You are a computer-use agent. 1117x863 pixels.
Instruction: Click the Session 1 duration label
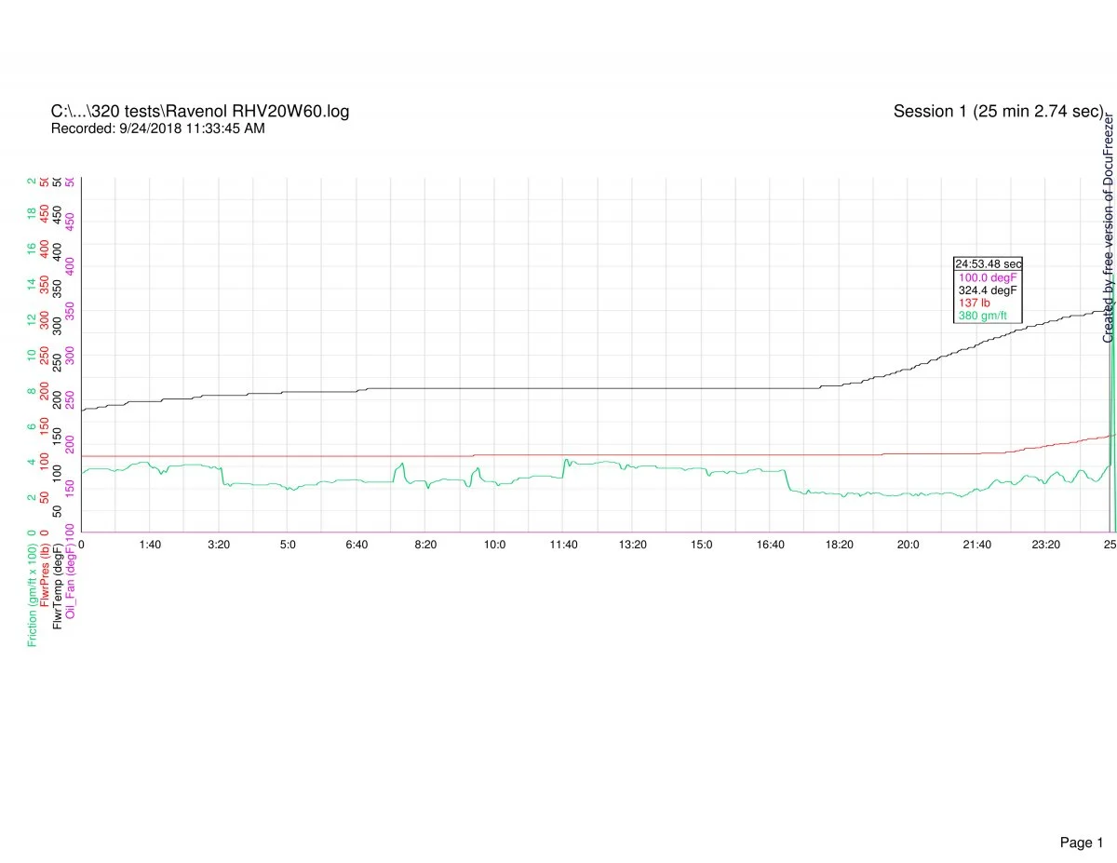[998, 112]
